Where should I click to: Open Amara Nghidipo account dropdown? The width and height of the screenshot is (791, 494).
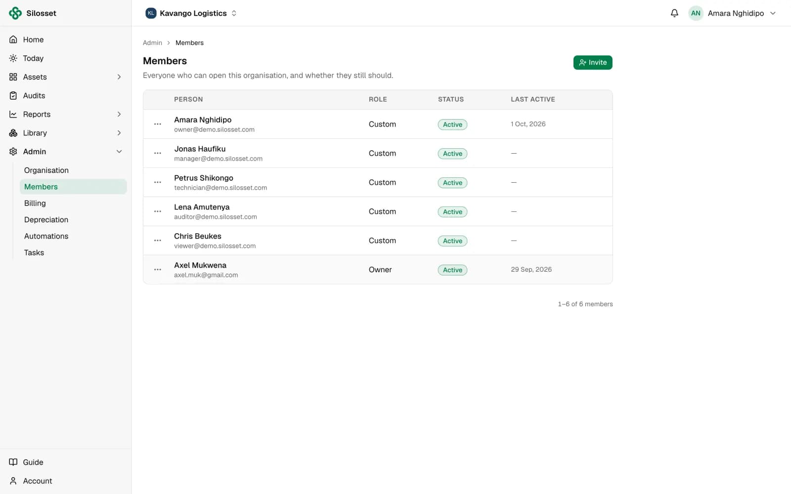[732, 13]
